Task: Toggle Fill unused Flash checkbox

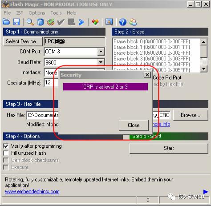Action: [x=6, y=153]
